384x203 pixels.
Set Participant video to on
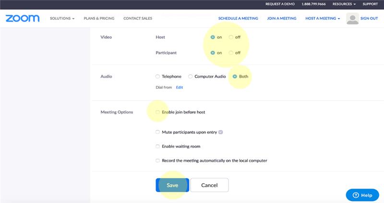pos(213,53)
